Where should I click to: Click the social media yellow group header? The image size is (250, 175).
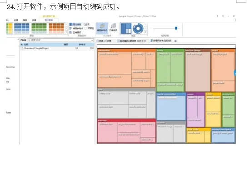[x=199, y=130]
